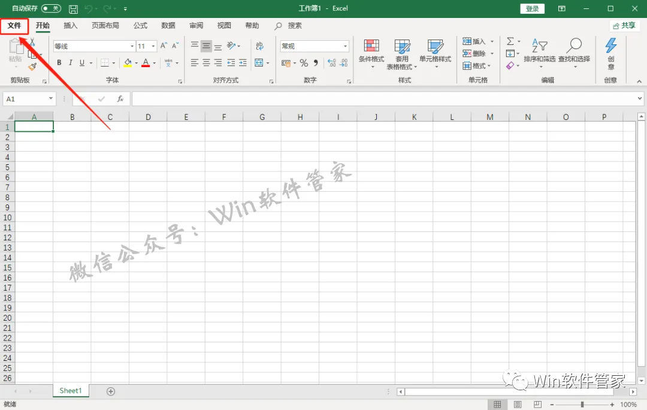
Task: Expand the formula bar chevron
Action: click(640, 98)
